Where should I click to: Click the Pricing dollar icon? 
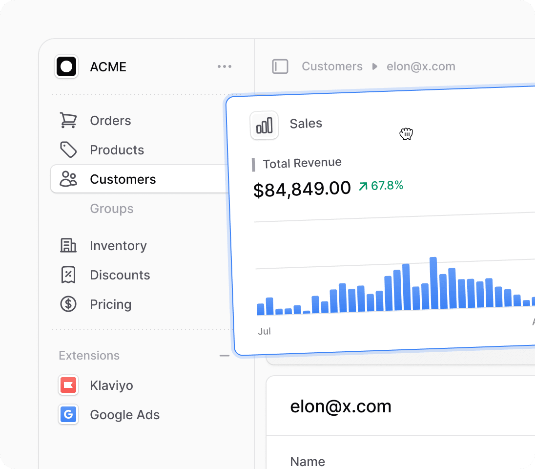pos(68,304)
